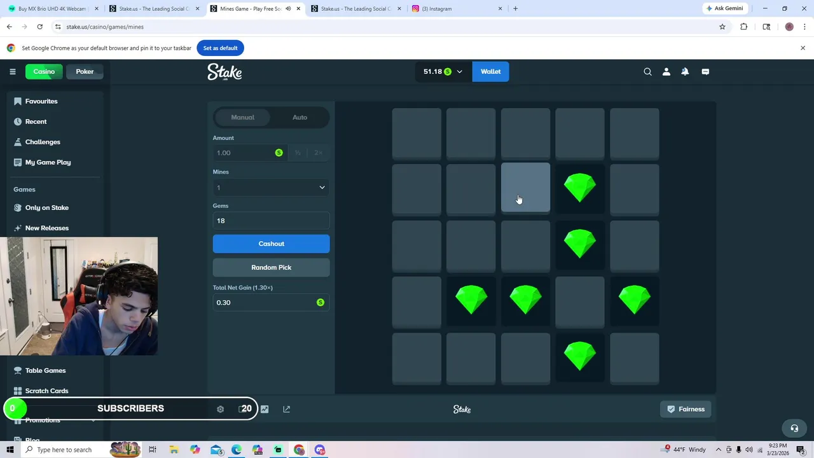Switch to the Buy MX Brio webcam tab
Screen dimensions: 814x458
pos(53,9)
